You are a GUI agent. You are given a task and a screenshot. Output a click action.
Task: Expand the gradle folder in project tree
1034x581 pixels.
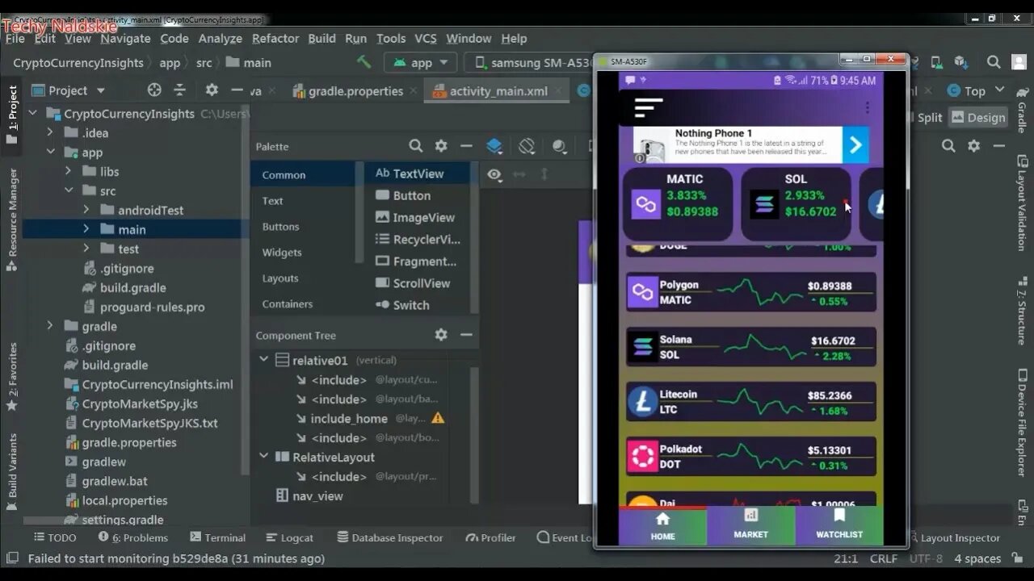pyautogui.click(x=50, y=326)
